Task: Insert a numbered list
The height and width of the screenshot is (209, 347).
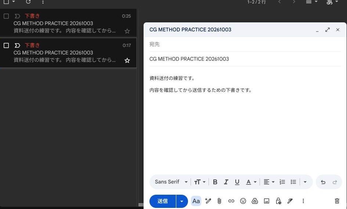Action: pos(282,182)
